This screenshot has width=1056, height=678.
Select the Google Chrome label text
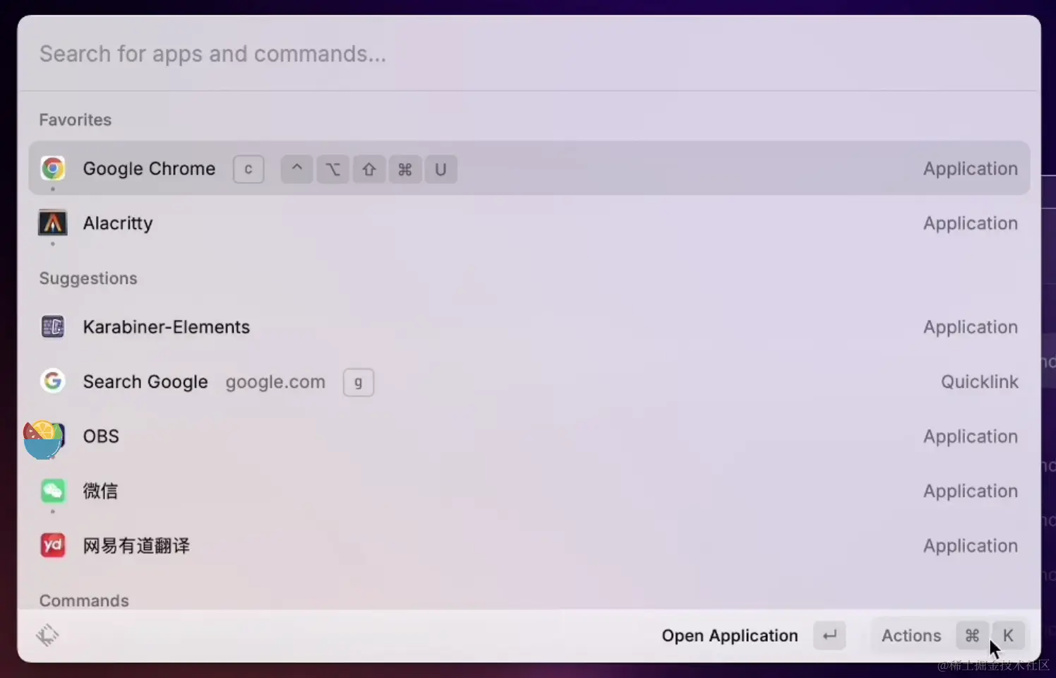click(149, 169)
